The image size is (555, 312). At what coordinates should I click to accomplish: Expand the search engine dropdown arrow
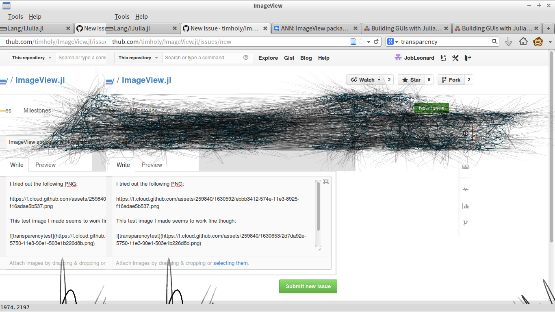pos(397,42)
